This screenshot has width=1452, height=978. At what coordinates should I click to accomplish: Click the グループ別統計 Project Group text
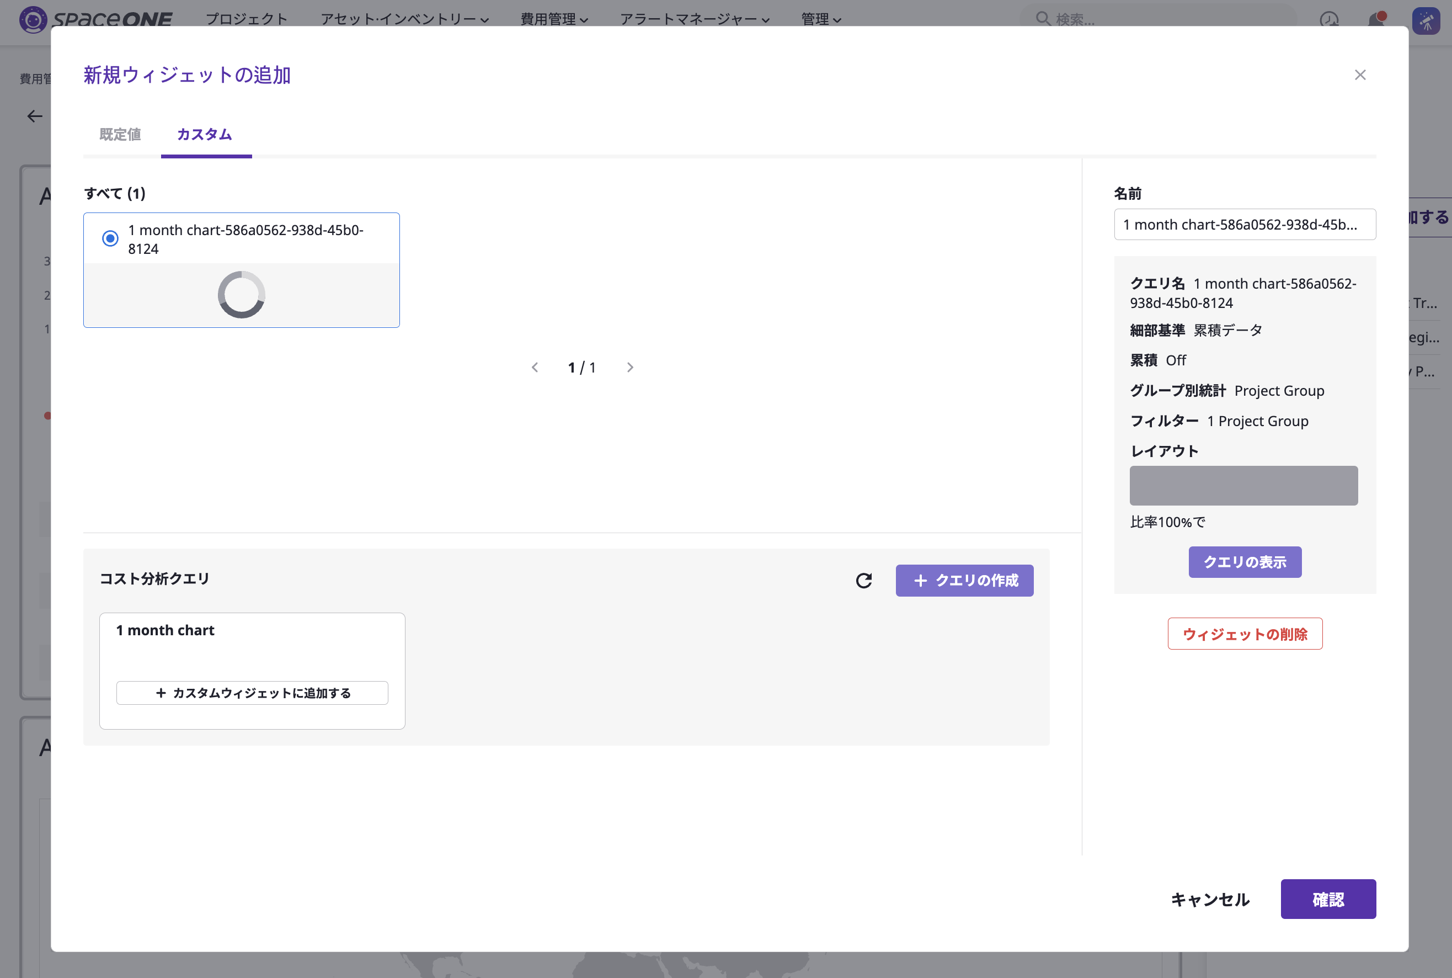(x=1227, y=391)
